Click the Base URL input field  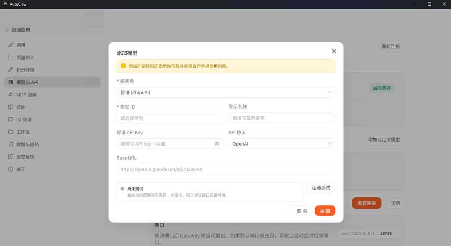pos(226,169)
